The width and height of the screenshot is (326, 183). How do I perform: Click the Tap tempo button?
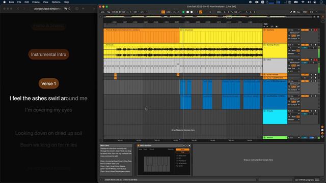pos(108,12)
